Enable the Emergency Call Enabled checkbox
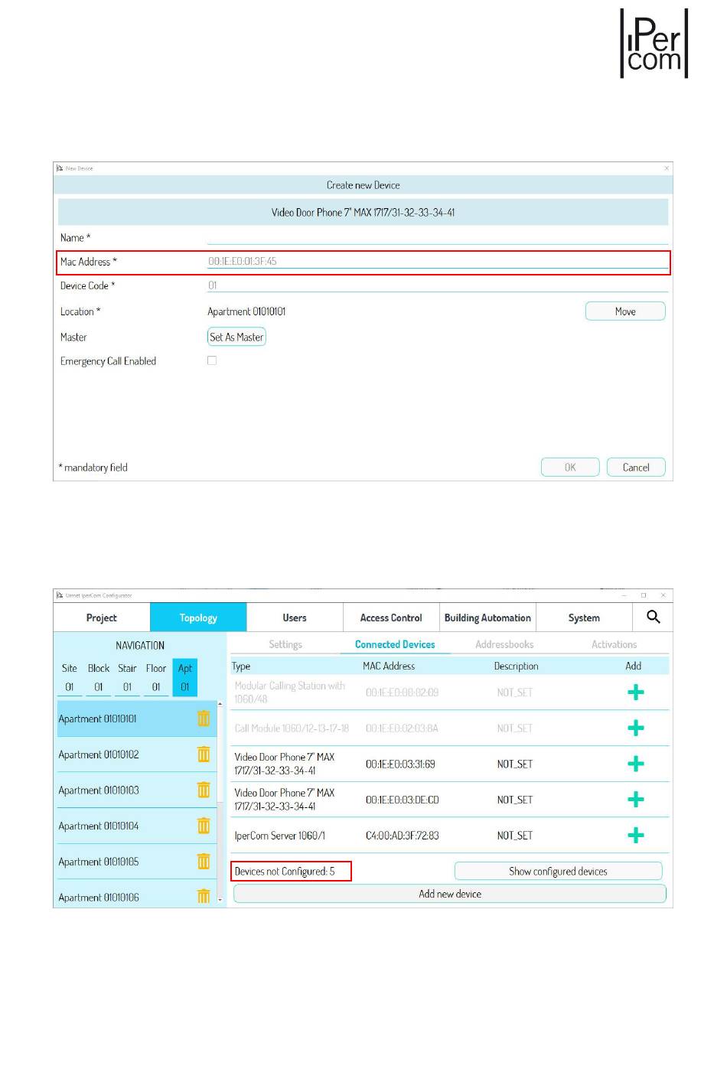The height and width of the screenshot is (1069, 727). 212,360
